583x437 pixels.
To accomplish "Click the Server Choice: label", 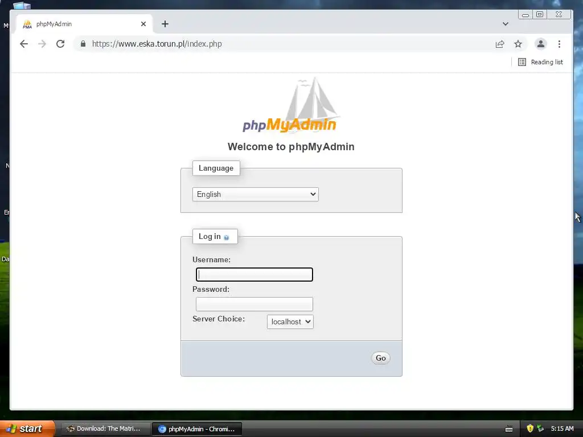I will 219,319.
